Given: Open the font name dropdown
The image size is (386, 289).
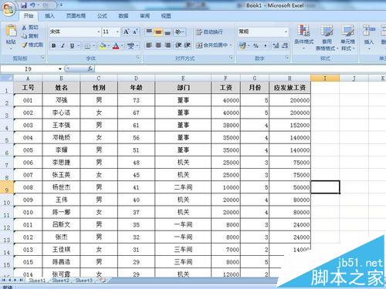Looking at the screenshot, I should [99, 32].
